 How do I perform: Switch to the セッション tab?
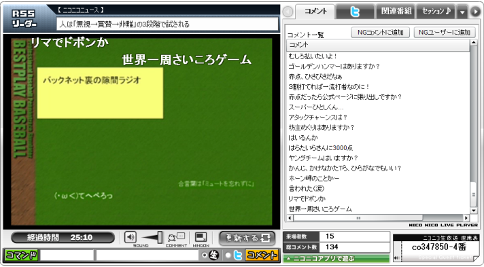pos(436,12)
